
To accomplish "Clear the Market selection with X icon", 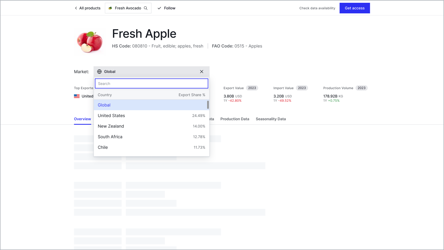I will (x=201, y=72).
